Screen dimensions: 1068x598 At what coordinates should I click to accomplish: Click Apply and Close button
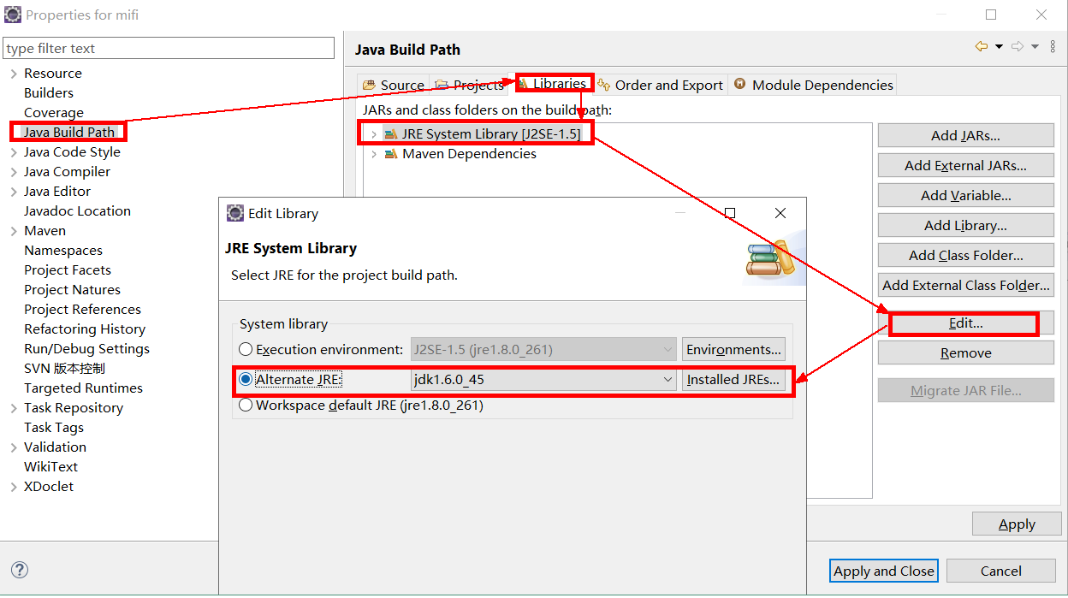[x=884, y=571]
